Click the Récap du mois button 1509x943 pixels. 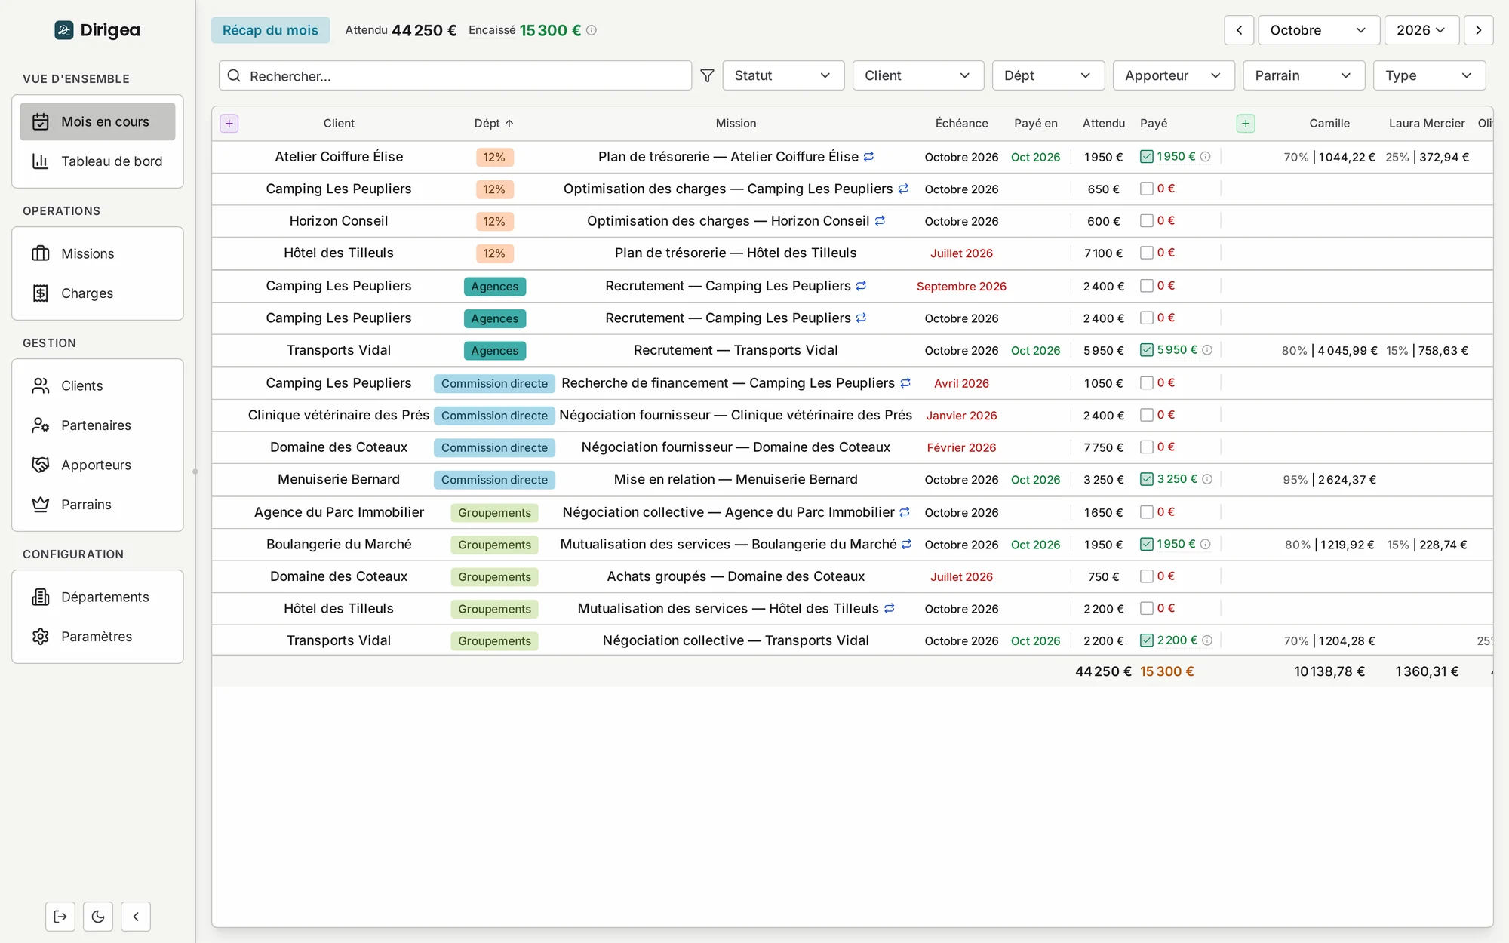(270, 30)
